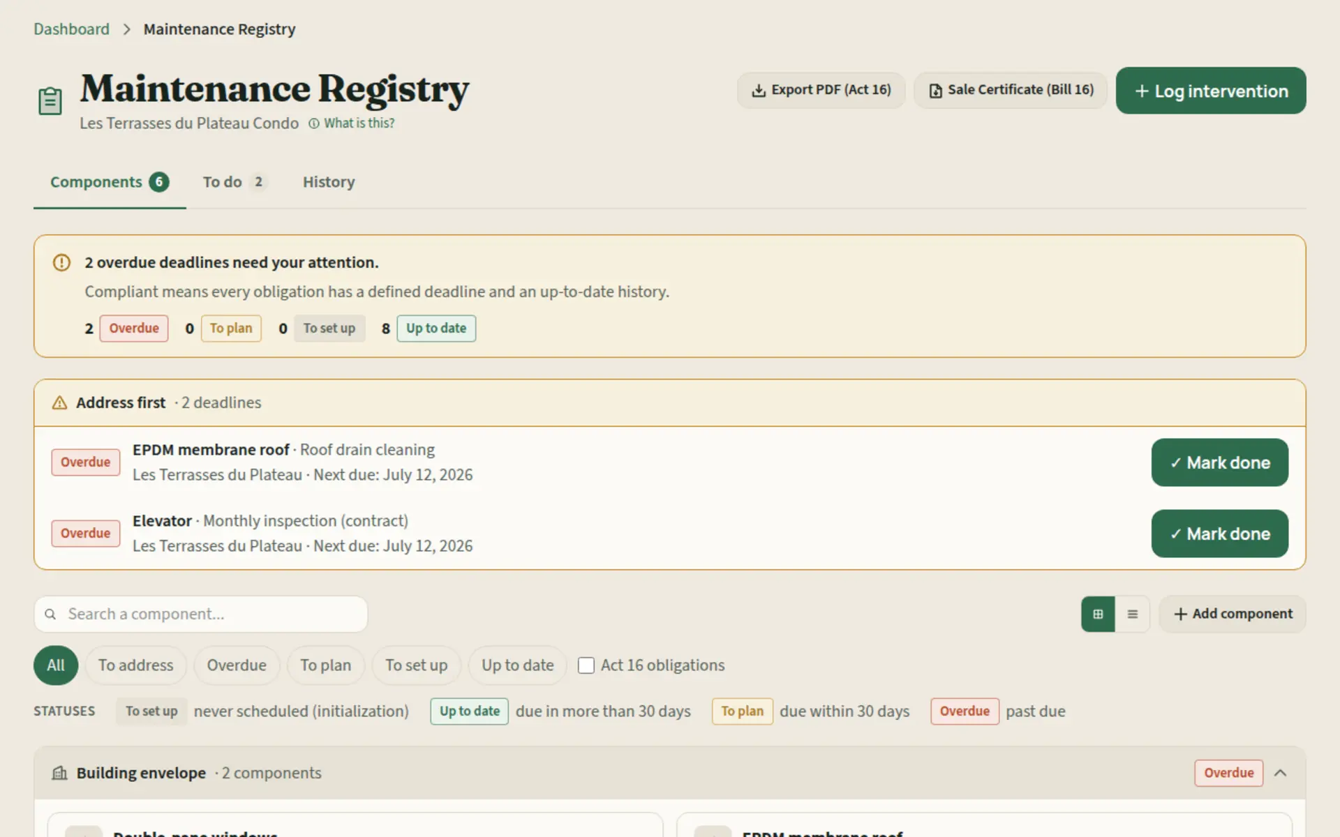1340x837 pixels.
Task: Click Overdue badge on Elevator row
Action: [86, 534]
